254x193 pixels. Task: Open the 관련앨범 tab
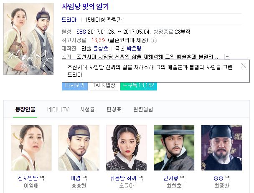[143, 110]
